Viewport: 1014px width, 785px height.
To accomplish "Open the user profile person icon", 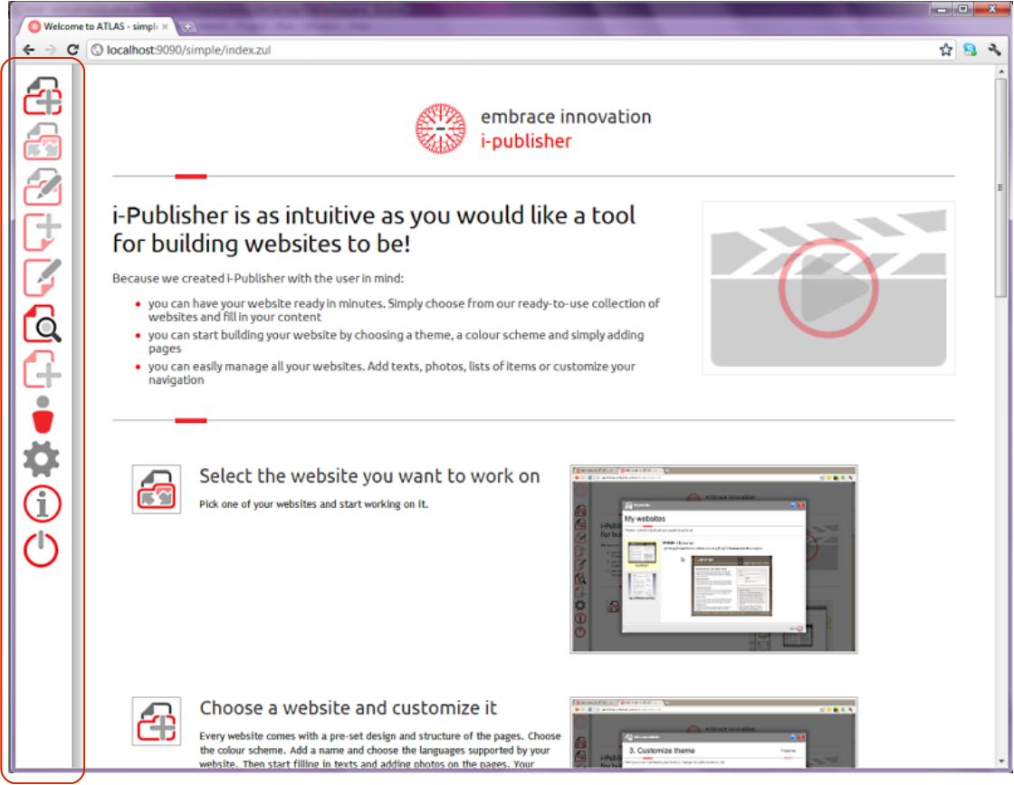I will pyautogui.click(x=43, y=415).
